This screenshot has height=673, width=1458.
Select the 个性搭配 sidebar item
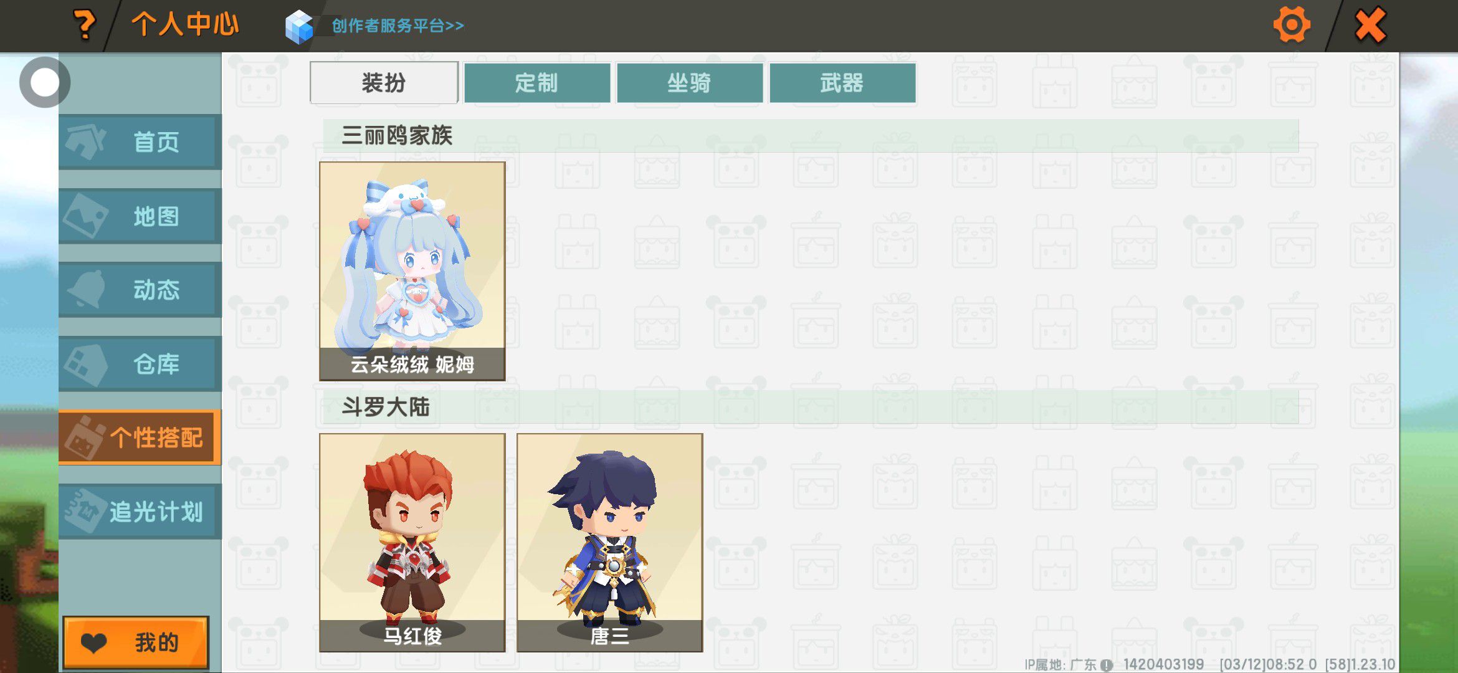140,437
